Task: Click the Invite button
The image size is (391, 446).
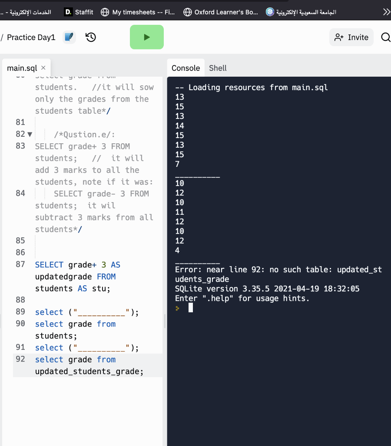Action: [351, 37]
